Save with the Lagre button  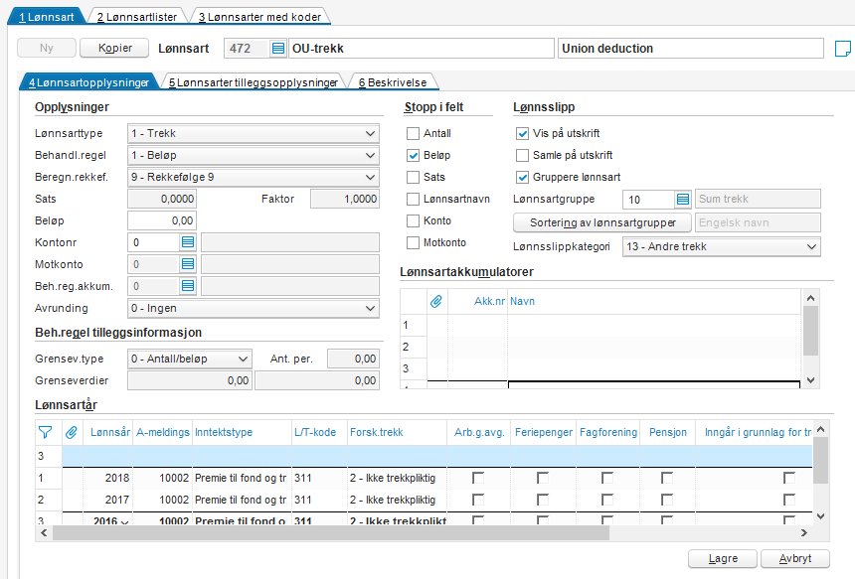(723, 558)
